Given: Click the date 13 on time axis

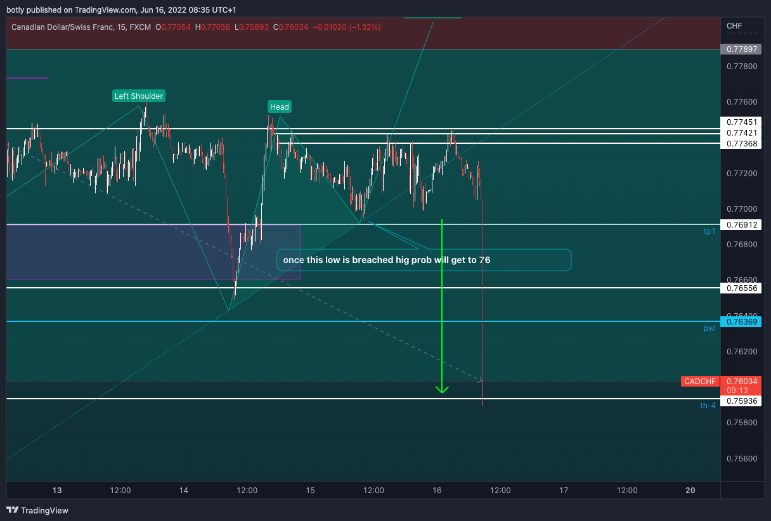Looking at the screenshot, I should [57, 491].
